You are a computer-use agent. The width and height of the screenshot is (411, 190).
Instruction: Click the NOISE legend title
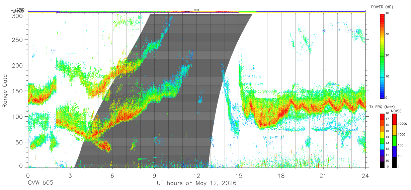click(396, 111)
